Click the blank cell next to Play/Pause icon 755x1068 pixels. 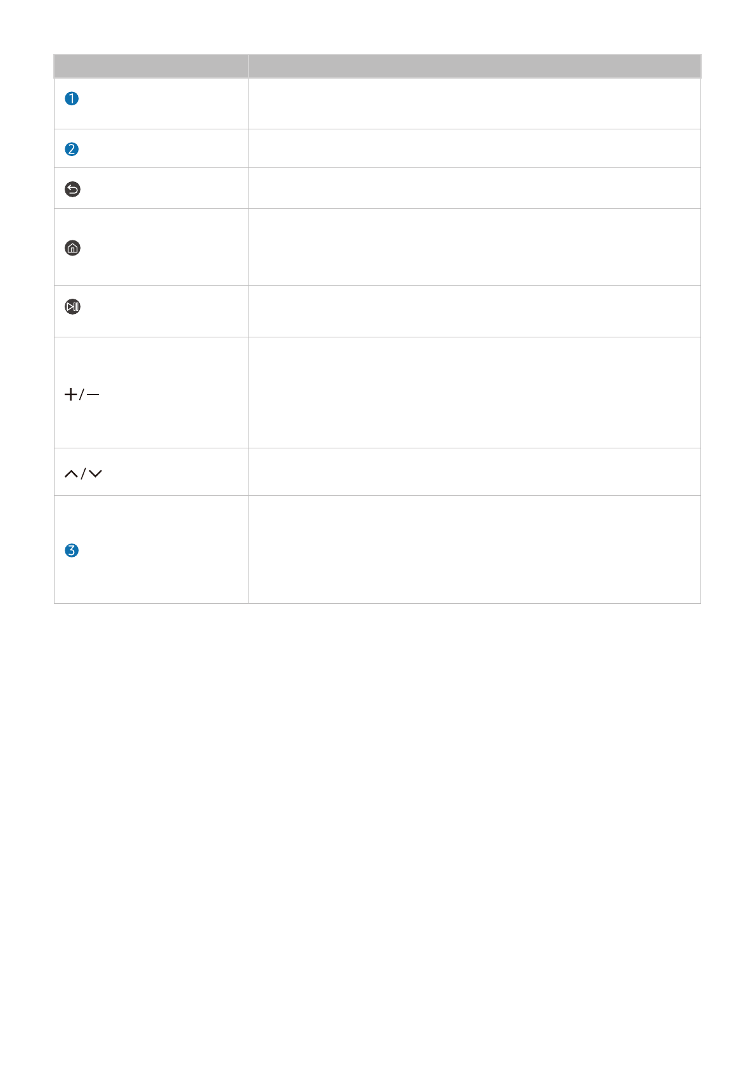coord(474,311)
